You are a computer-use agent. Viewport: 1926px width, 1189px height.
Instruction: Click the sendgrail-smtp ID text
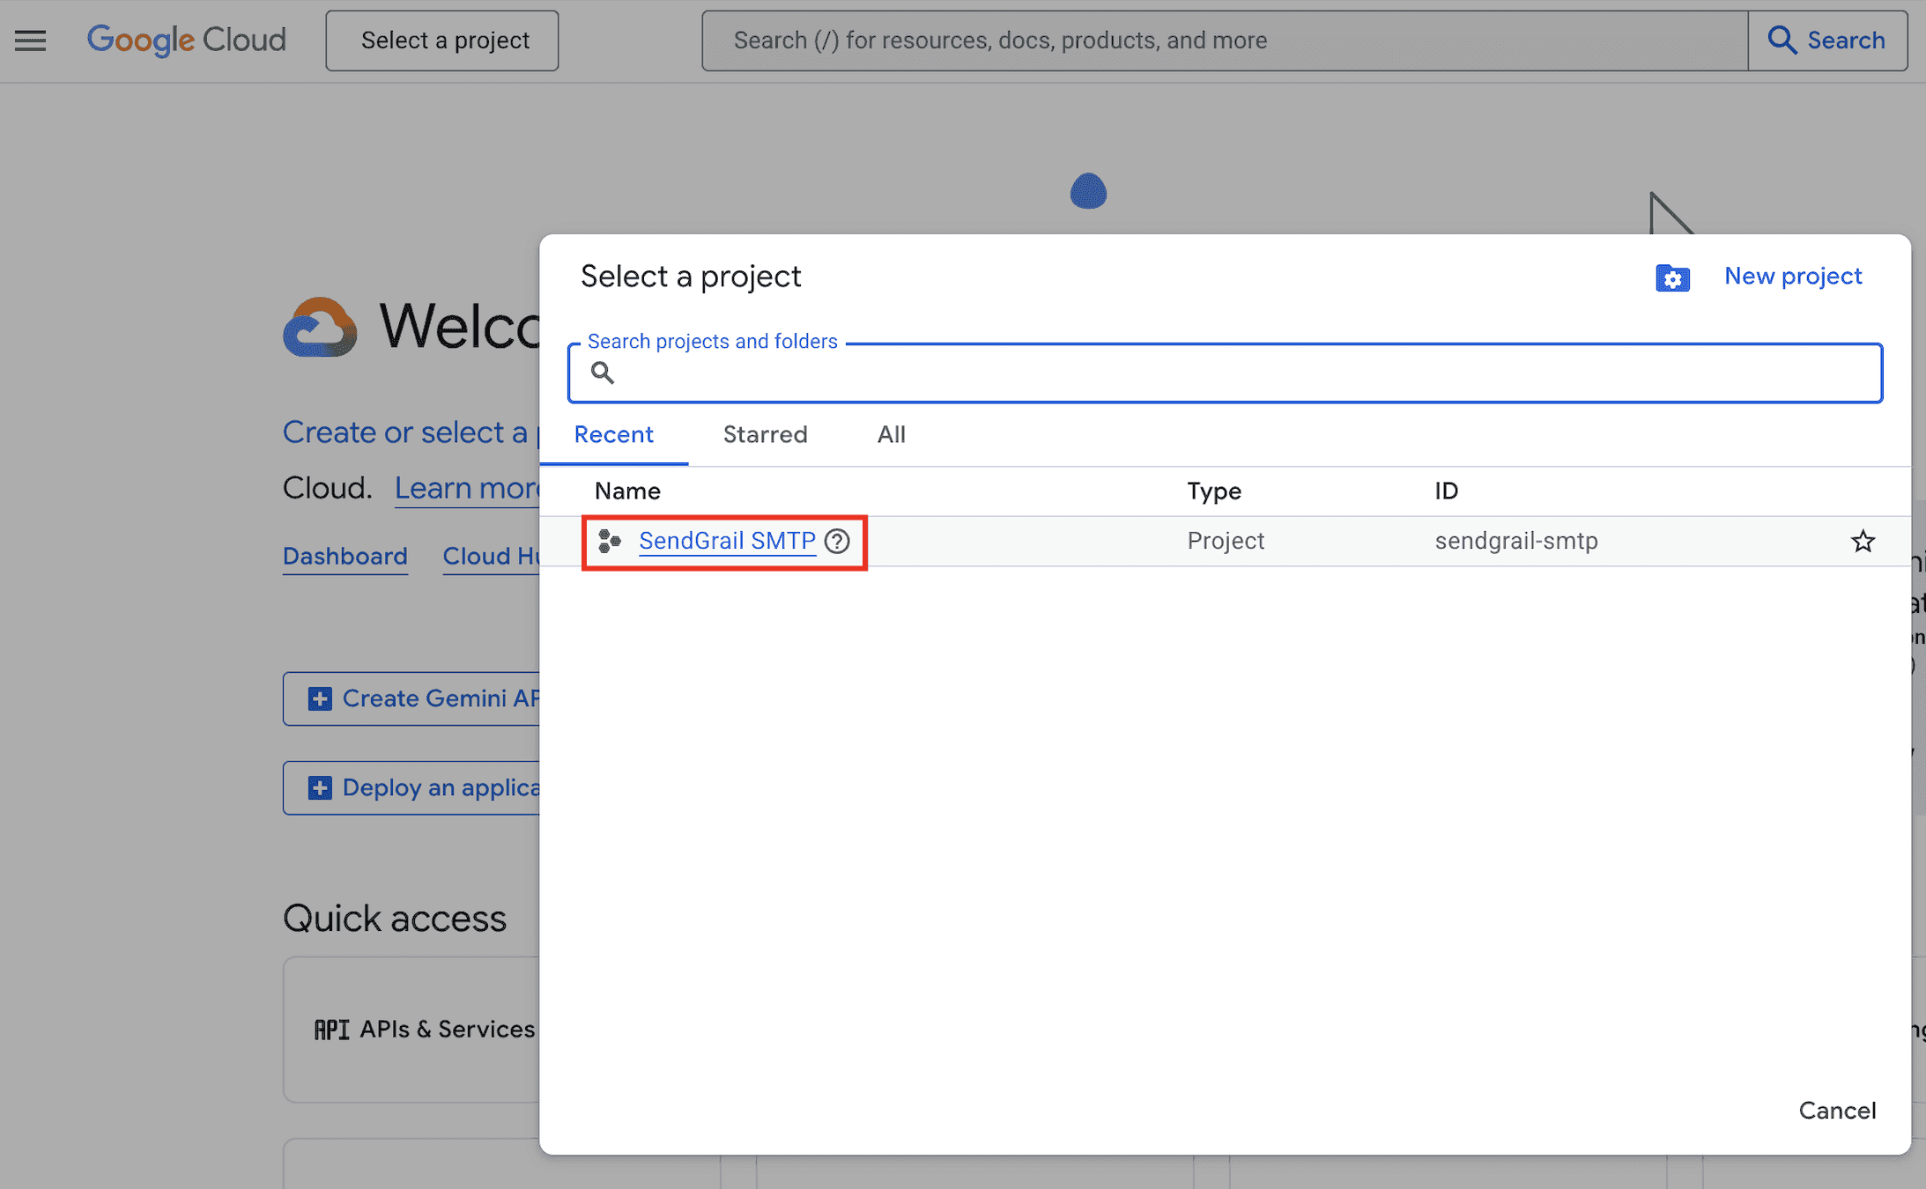(x=1516, y=541)
